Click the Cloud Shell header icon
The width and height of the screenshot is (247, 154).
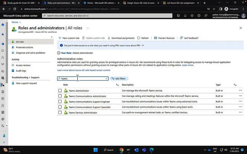[x=178, y=15]
